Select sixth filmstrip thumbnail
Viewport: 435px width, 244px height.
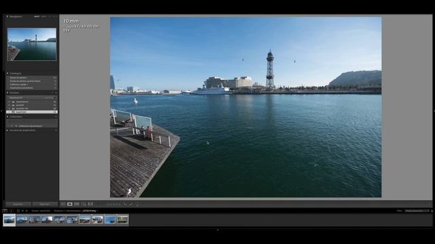coord(72,220)
